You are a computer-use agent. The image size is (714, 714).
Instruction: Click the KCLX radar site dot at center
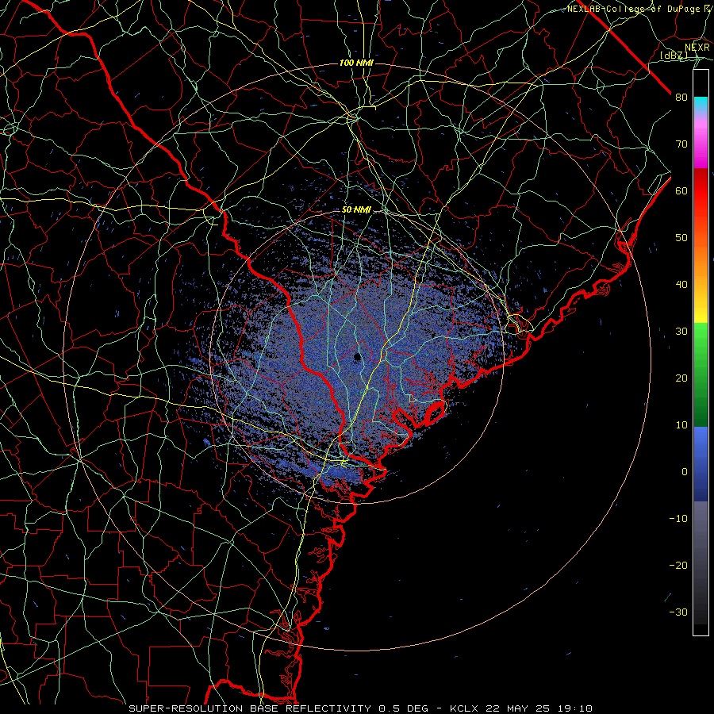click(x=358, y=357)
